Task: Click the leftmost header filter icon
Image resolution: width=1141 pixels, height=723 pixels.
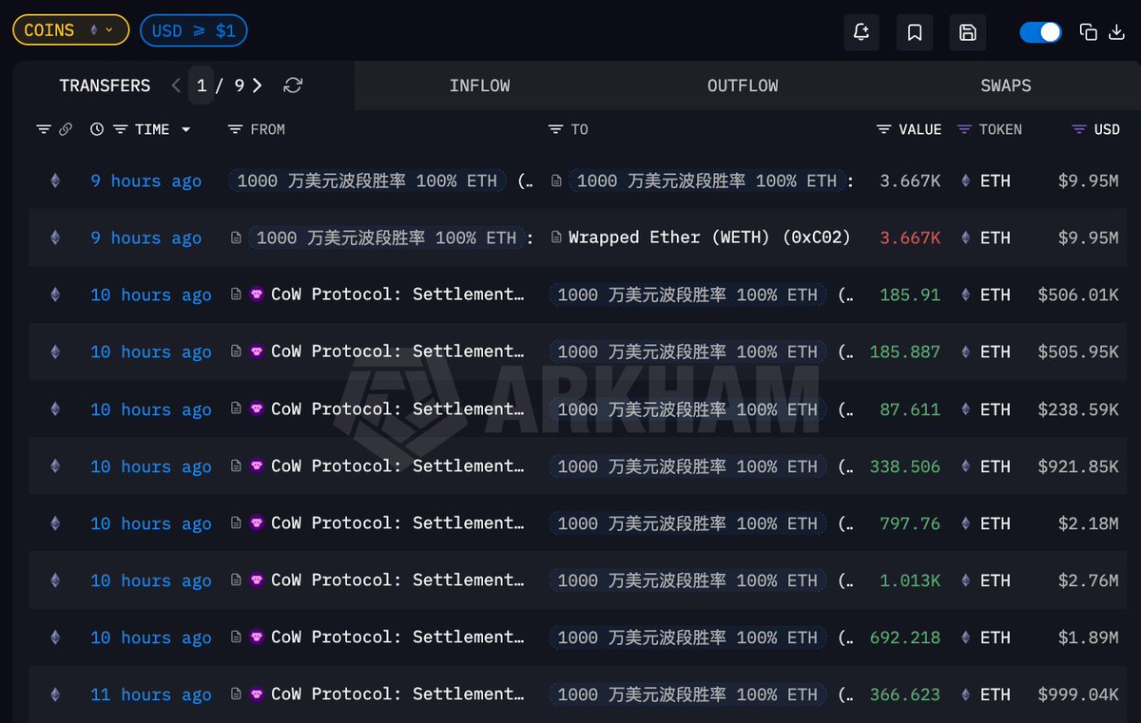Action: coord(44,129)
